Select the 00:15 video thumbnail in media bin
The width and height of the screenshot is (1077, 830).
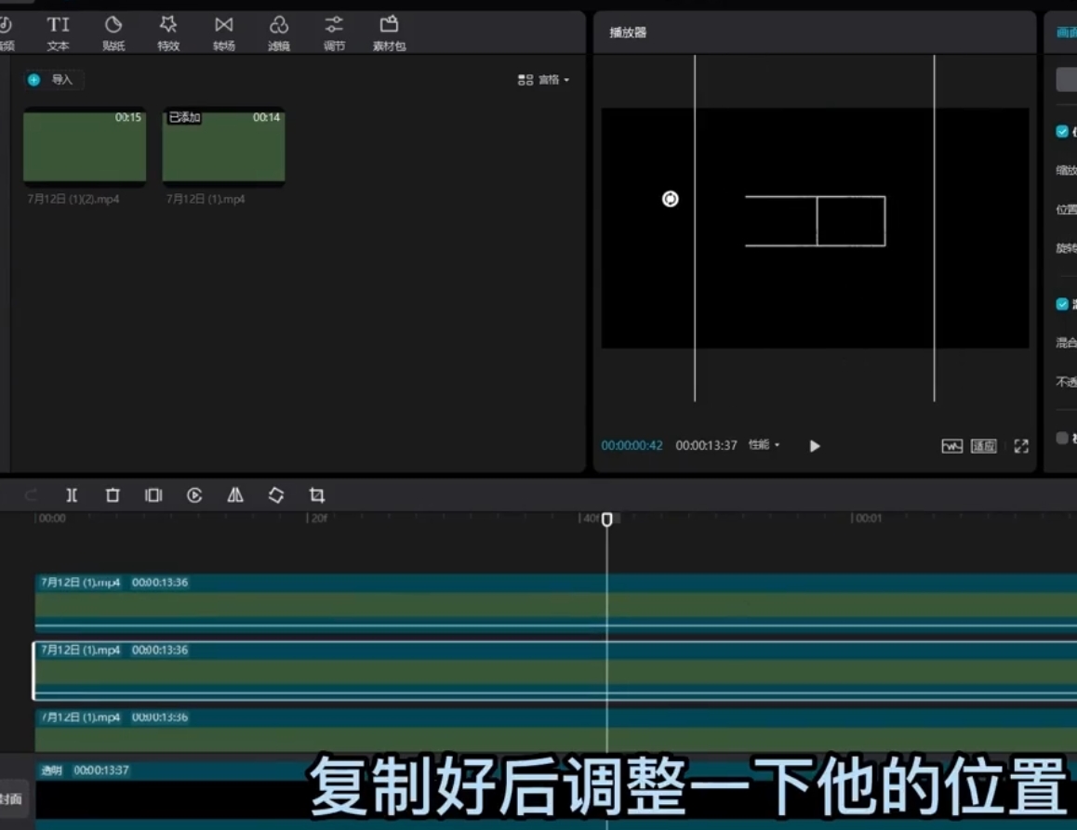pyautogui.click(x=85, y=146)
